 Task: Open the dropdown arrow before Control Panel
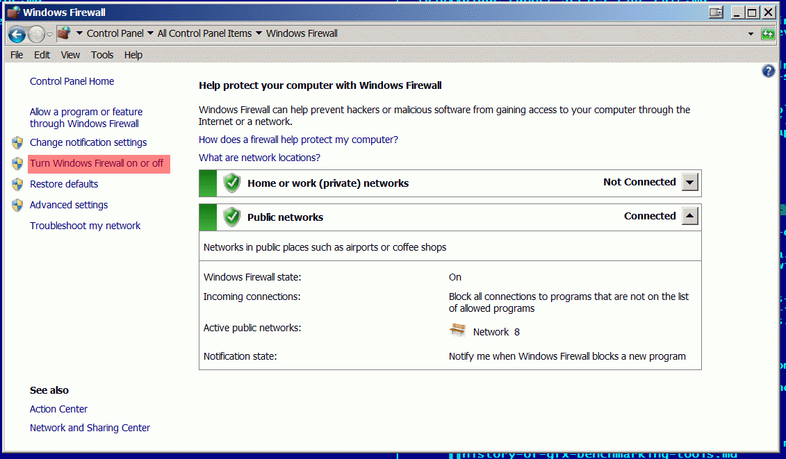pyautogui.click(x=79, y=33)
